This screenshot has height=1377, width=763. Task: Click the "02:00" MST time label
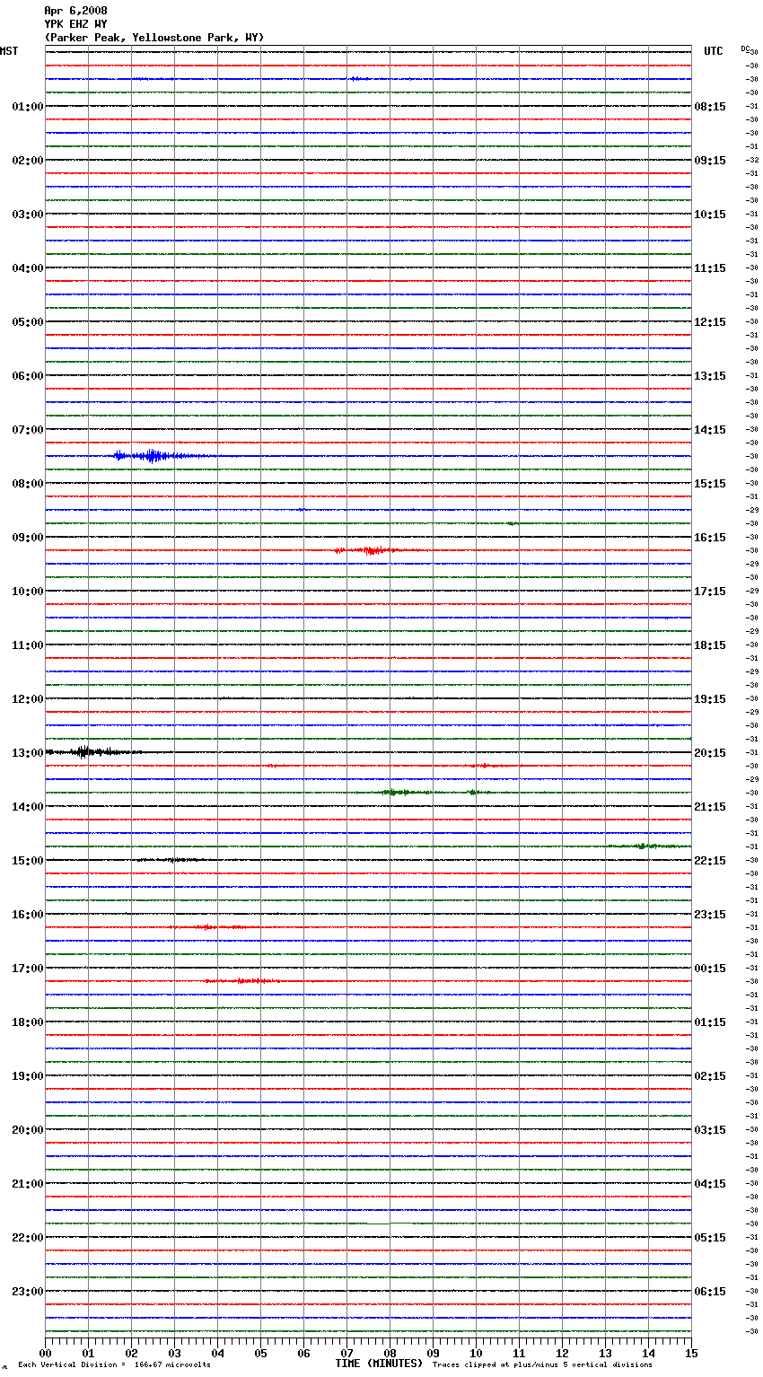[28, 161]
